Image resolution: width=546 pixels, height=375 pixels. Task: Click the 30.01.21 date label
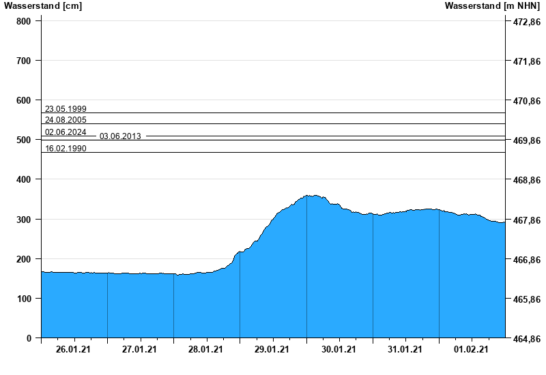tap(339, 350)
